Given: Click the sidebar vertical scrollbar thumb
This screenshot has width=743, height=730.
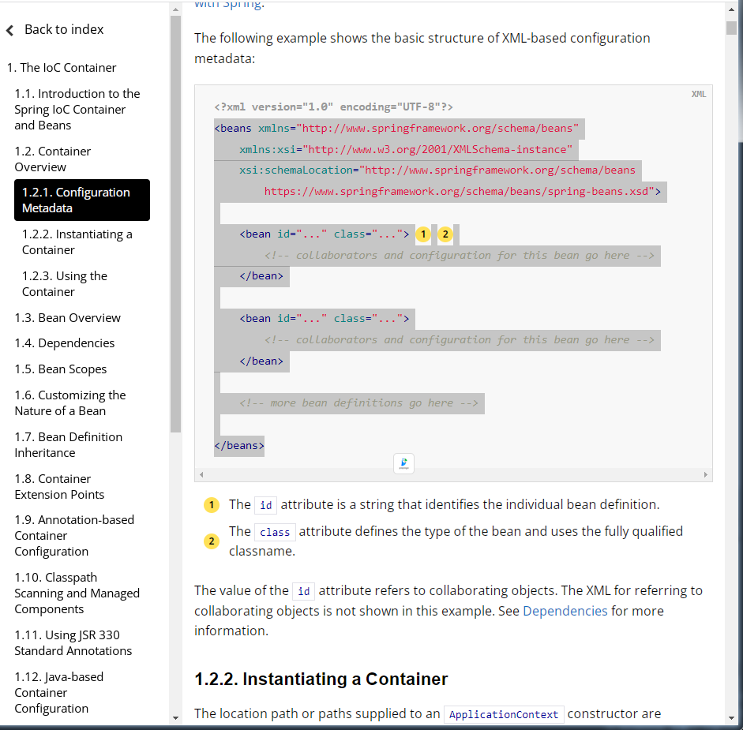Looking at the screenshot, I should pyautogui.click(x=175, y=224).
